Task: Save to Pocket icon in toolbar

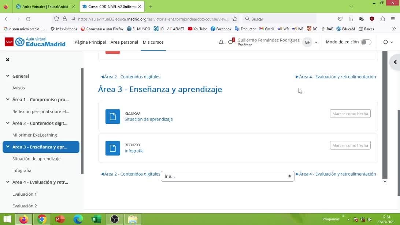Action: point(340,19)
